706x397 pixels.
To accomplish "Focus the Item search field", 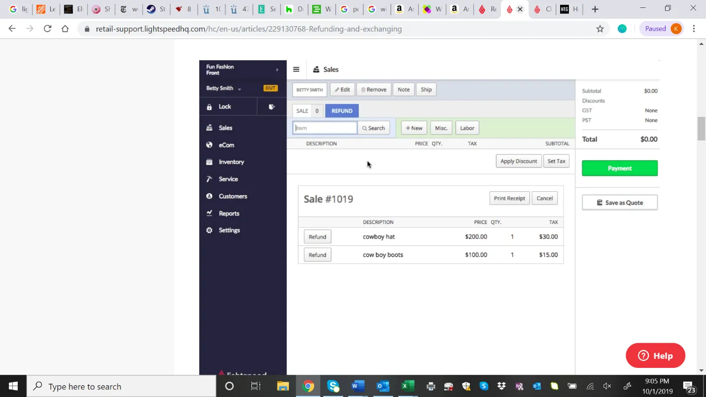I will (x=325, y=128).
